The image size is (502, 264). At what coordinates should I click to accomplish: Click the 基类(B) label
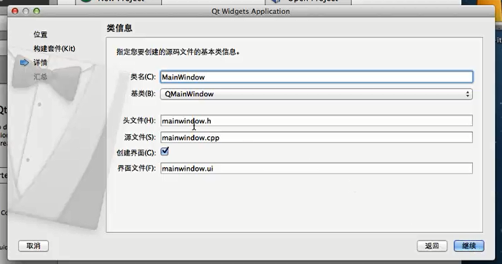click(x=143, y=94)
